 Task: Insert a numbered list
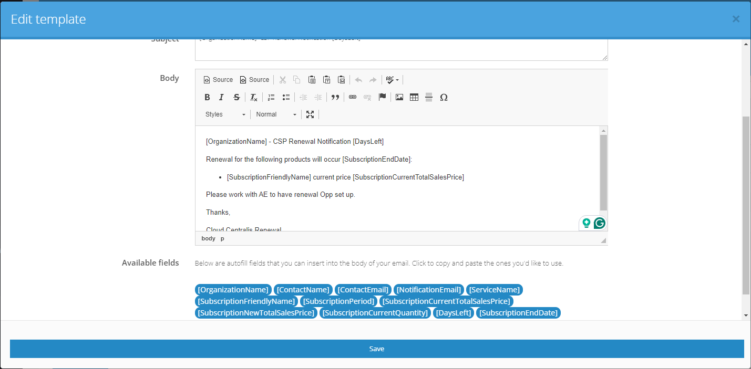[271, 97]
